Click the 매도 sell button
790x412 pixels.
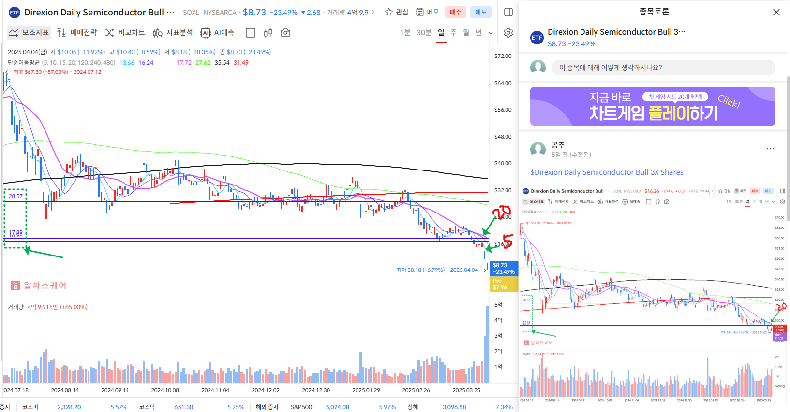point(481,12)
